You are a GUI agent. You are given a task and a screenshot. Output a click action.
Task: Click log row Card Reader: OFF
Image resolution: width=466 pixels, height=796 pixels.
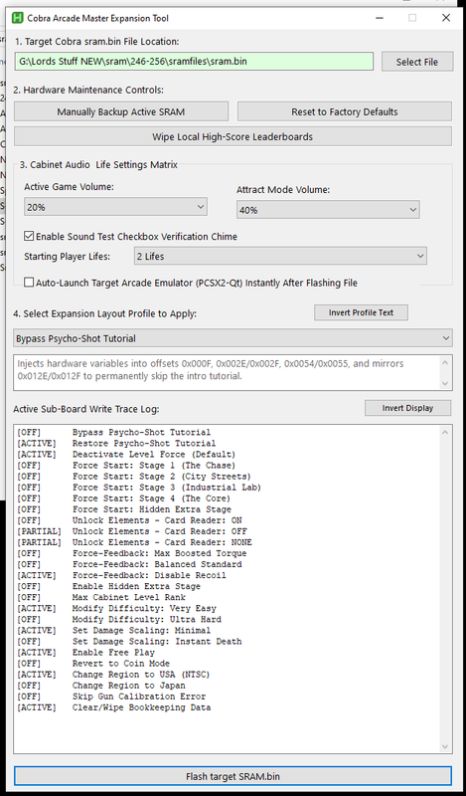click(x=132, y=531)
